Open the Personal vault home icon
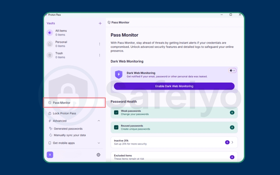The height and width of the screenshot is (175, 280). (50, 44)
